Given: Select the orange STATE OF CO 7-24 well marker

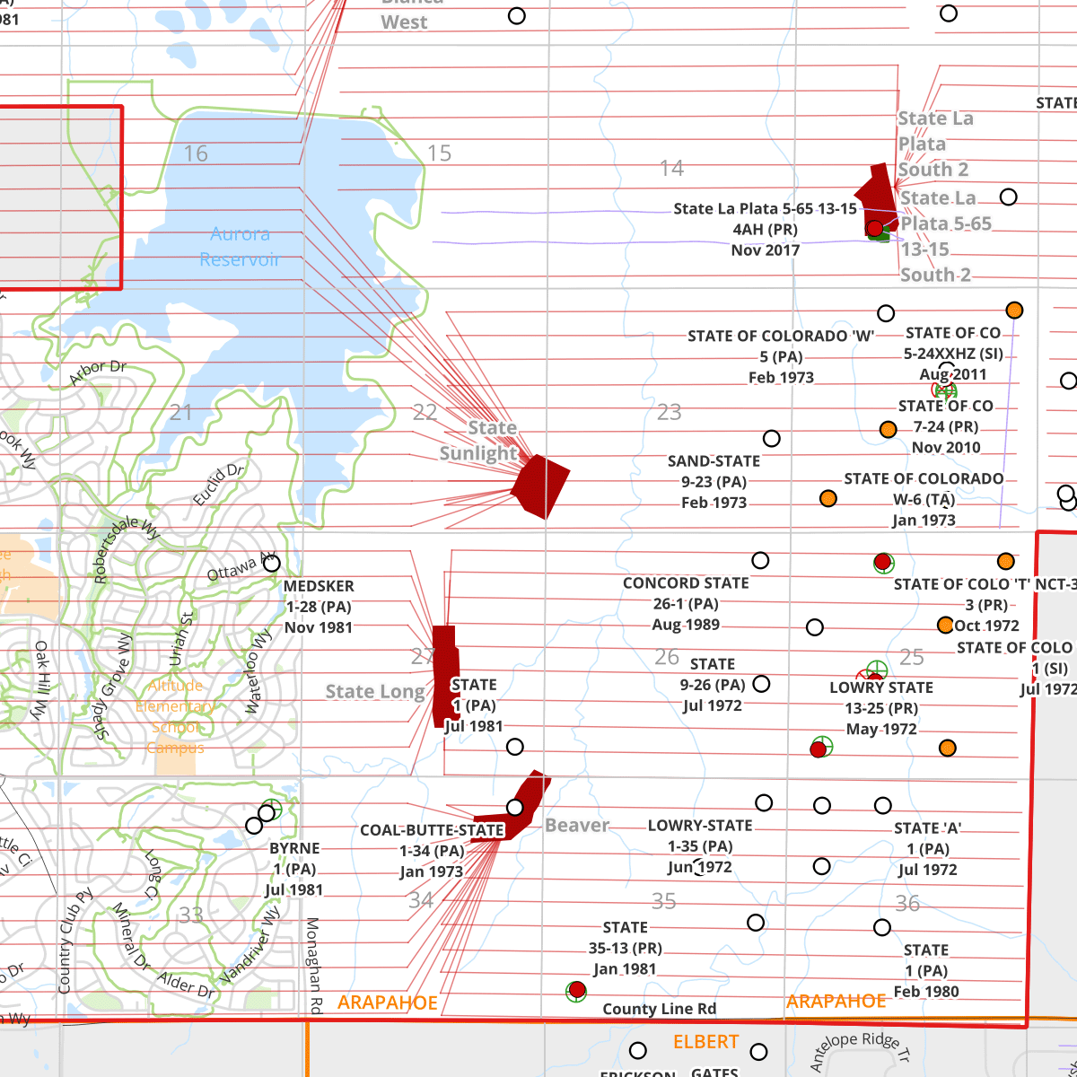Looking at the screenshot, I should point(888,429).
